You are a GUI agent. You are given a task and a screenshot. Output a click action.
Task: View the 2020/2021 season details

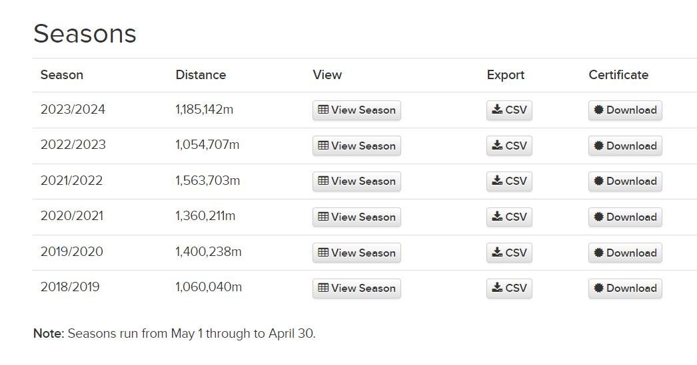point(356,217)
